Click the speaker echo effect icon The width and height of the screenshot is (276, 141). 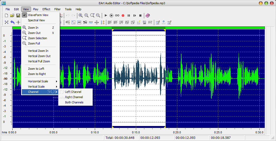click(x=68, y=22)
